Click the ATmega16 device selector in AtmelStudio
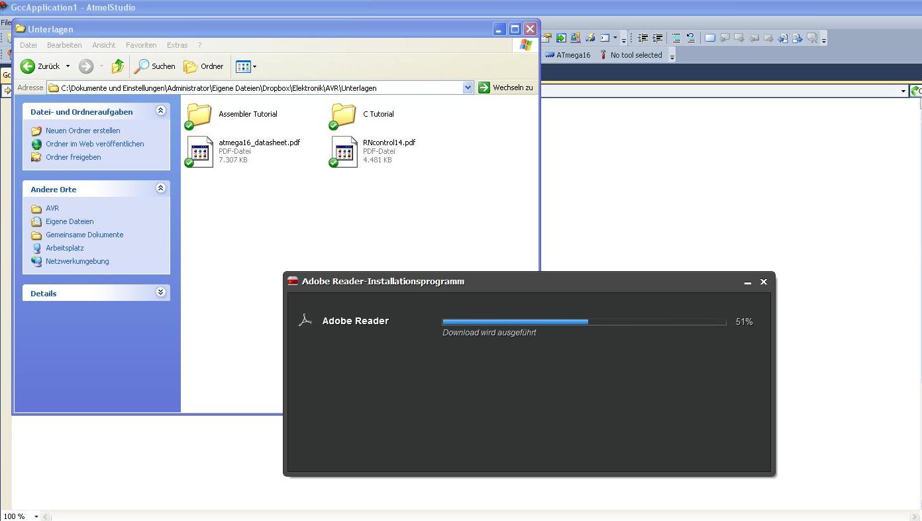922x521 pixels. tap(568, 55)
